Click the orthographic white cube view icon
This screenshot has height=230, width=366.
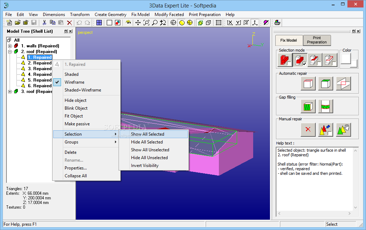click(209, 22)
